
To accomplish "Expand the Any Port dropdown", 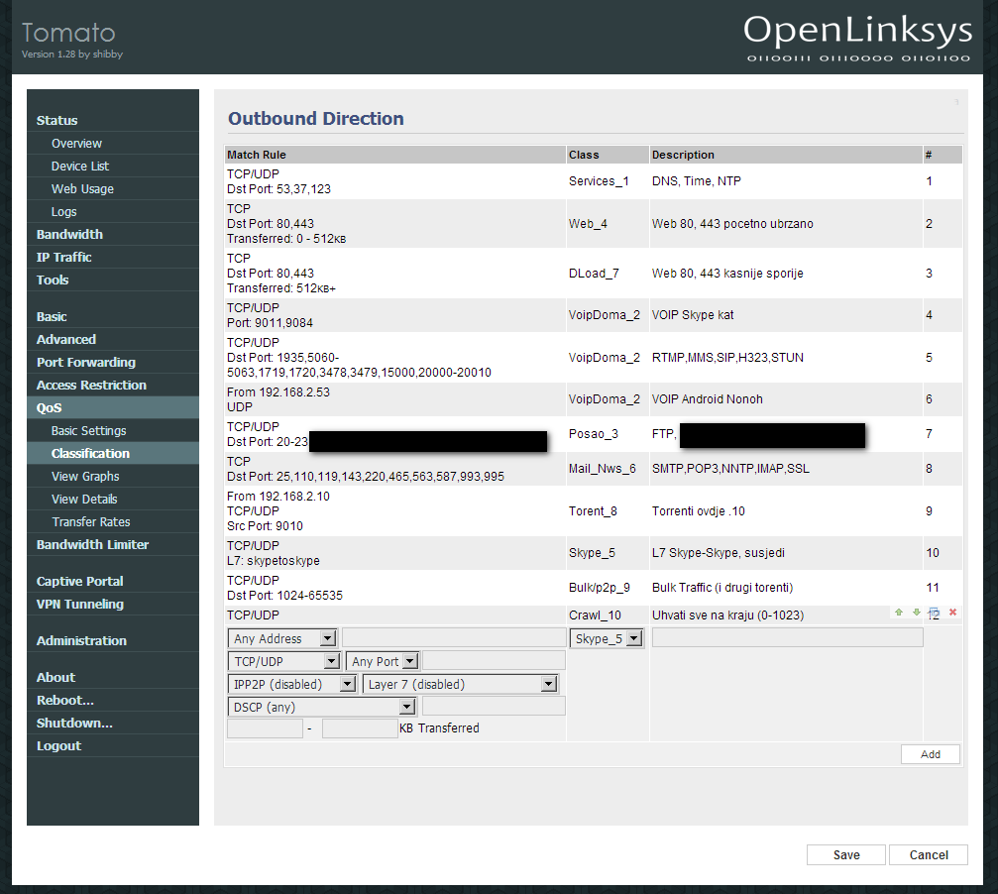I will pyautogui.click(x=383, y=661).
